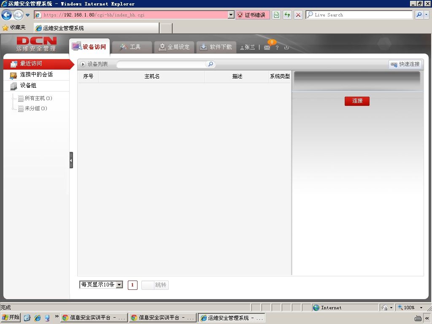This screenshot has height=324, width=432.
Task: Click the quick launch Internet Explorer icon
Action: pyautogui.click(x=38, y=318)
